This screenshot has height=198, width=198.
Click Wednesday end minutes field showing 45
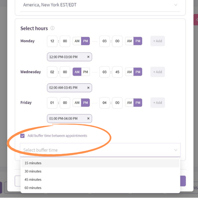(117, 72)
